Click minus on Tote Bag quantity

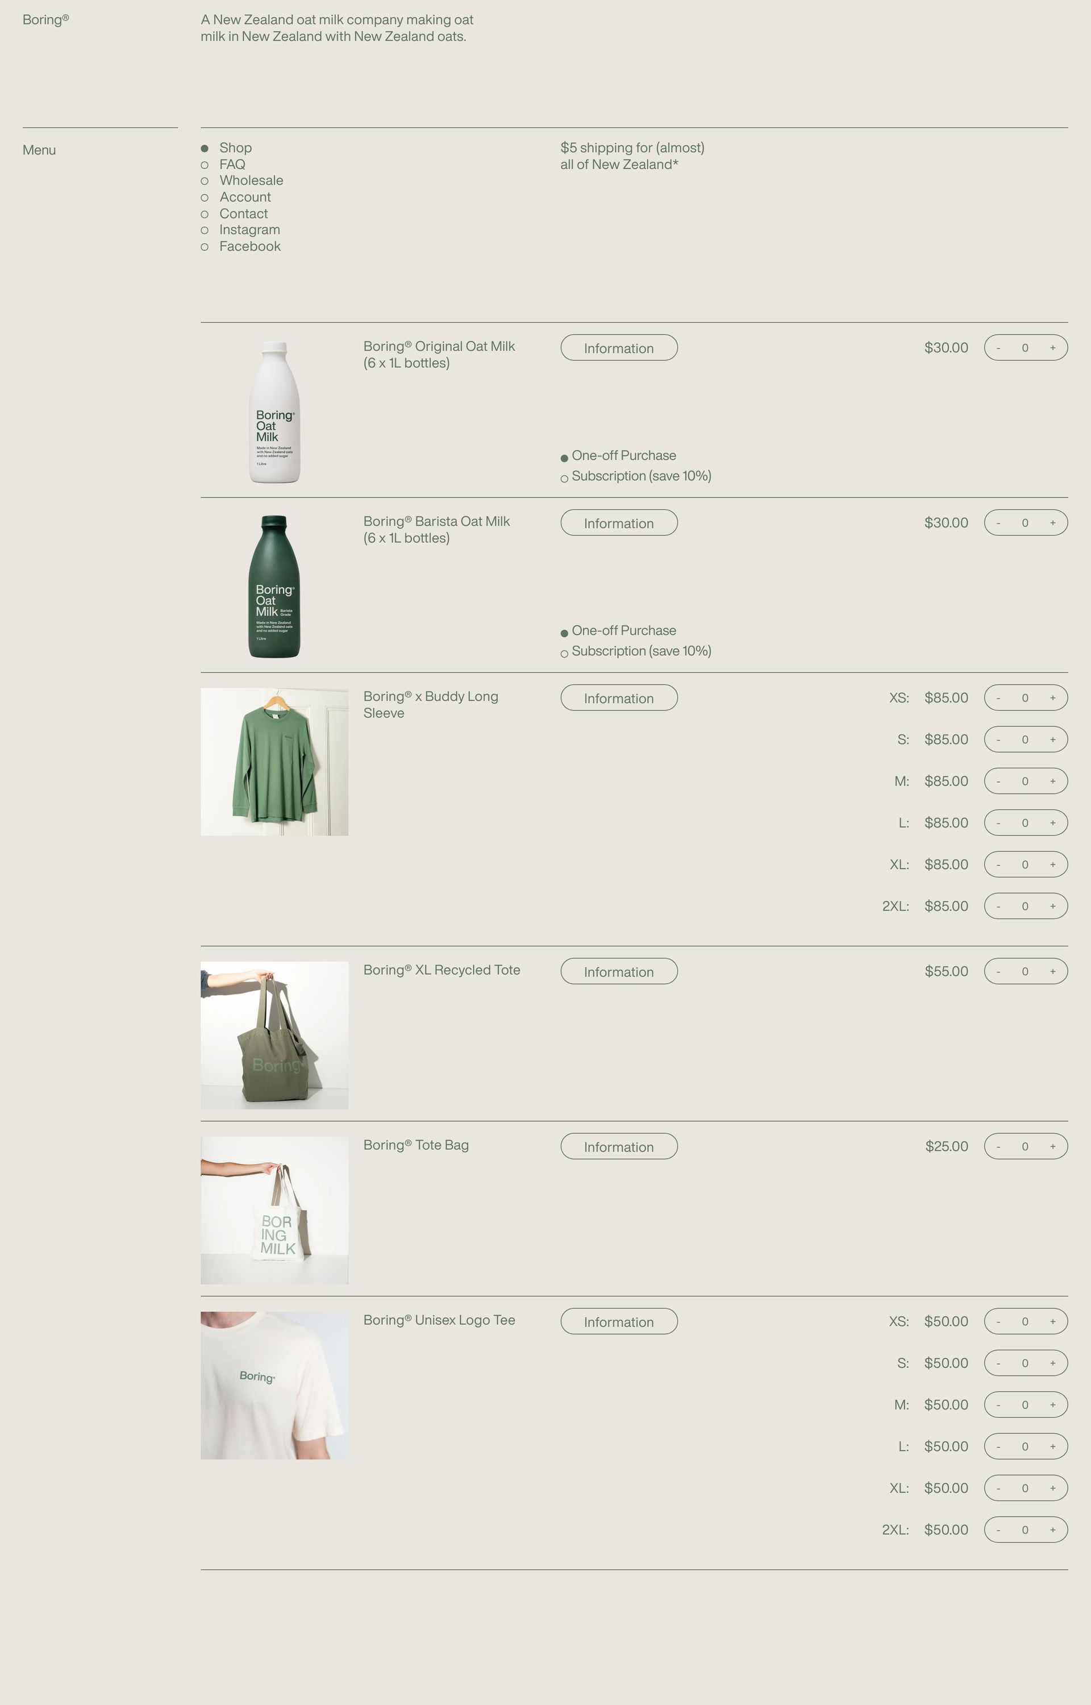tap(998, 1146)
